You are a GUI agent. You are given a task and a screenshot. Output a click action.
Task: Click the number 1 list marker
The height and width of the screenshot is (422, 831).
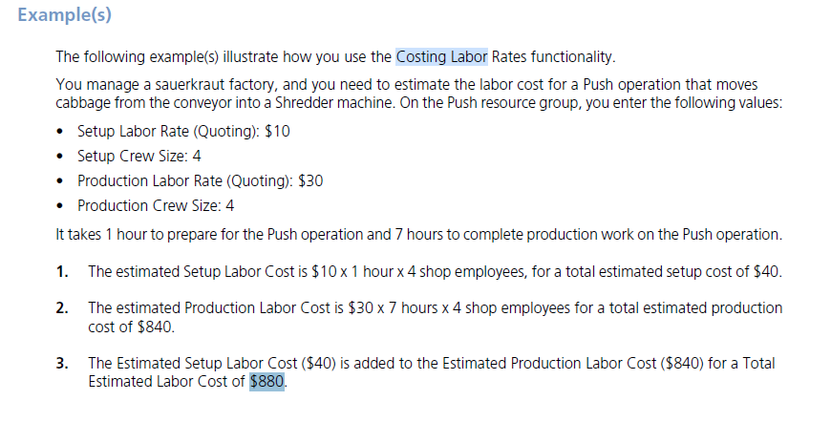pos(62,272)
